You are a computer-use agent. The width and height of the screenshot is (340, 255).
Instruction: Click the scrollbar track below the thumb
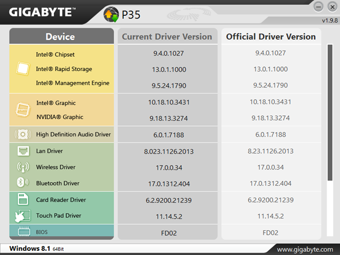(330, 208)
